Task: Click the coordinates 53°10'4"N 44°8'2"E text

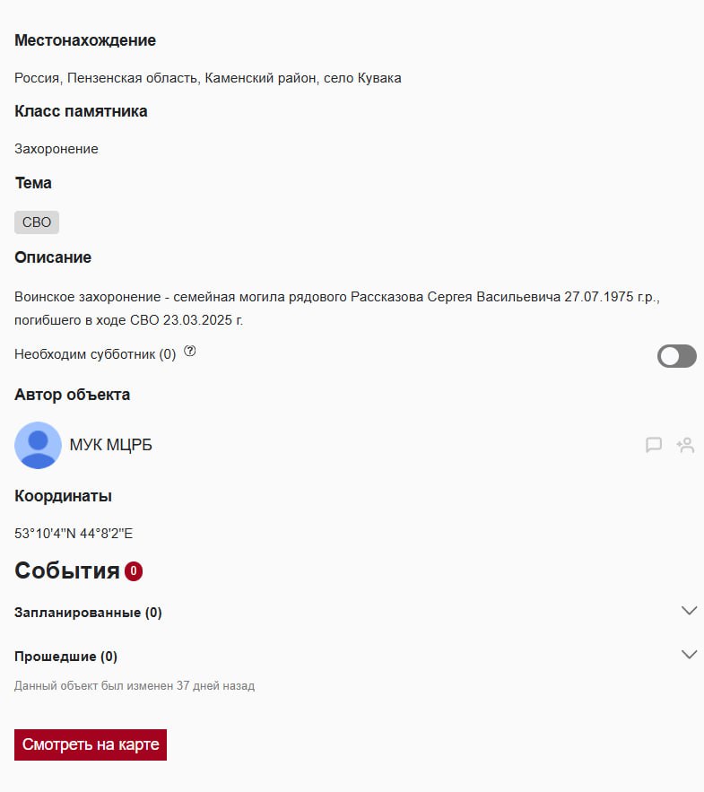Action: click(x=74, y=534)
